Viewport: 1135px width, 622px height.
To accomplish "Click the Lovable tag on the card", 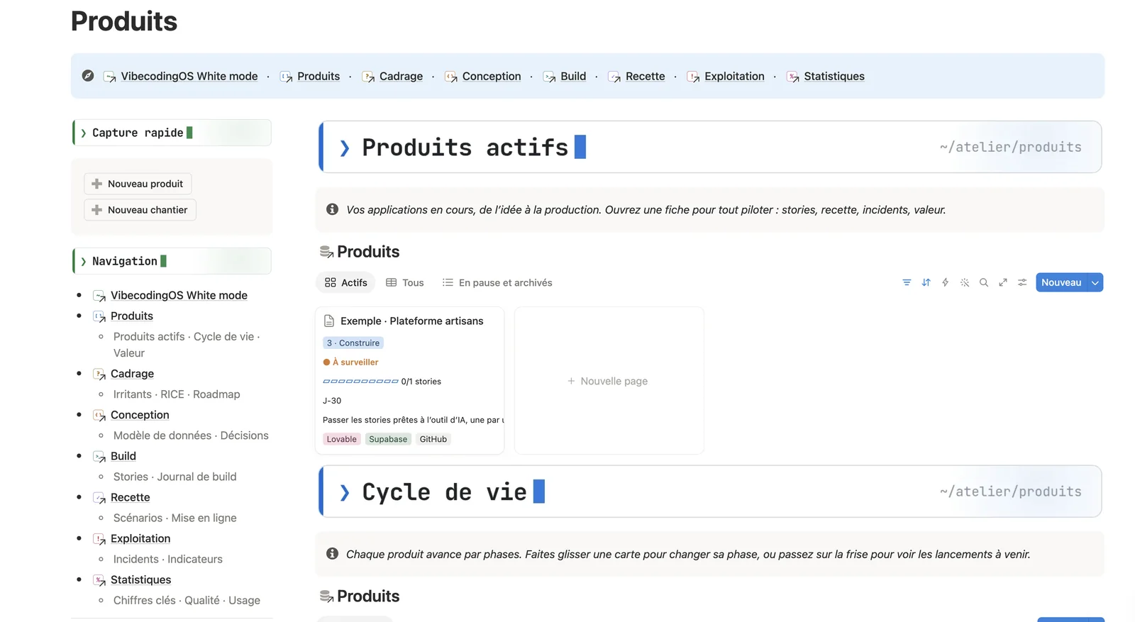I will click(x=341, y=439).
